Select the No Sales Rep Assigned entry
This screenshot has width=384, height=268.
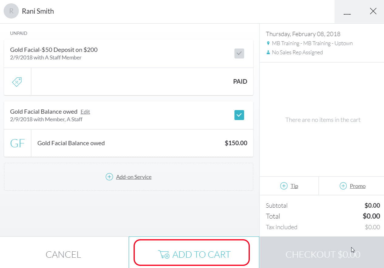pyautogui.click(x=297, y=52)
